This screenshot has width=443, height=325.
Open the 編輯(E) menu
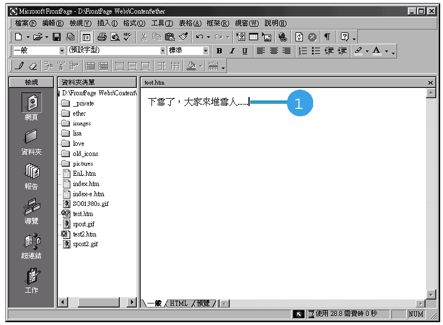(x=53, y=23)
